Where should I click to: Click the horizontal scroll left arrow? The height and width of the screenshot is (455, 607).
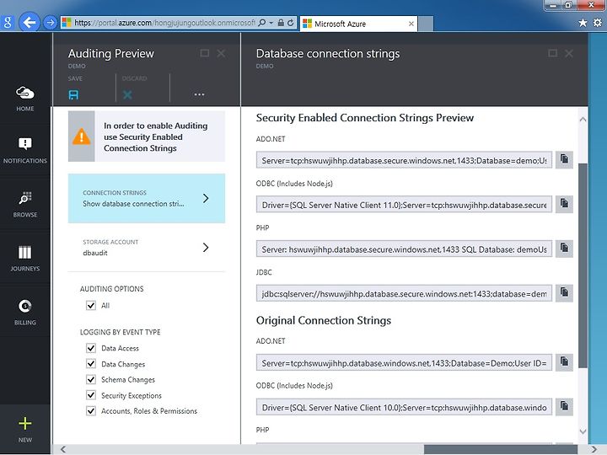[x=63, y=449]
